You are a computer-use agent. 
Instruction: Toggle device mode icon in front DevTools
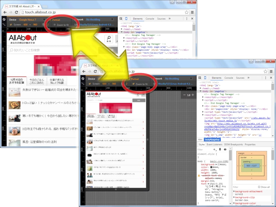pos(205,78)
